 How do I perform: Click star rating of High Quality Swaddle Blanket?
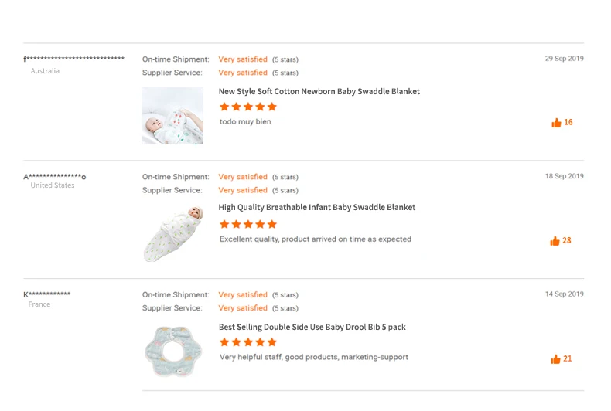(247, 224)
